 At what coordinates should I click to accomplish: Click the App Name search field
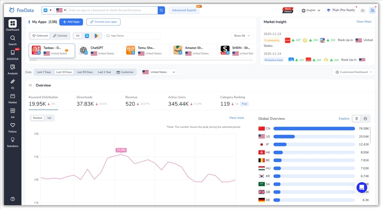(x=132, y=36)
